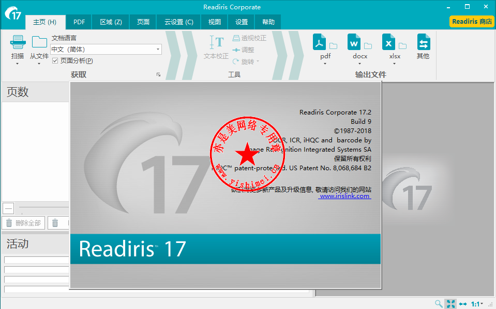Screen dimensions: 496x309
Task: Click the 文档语言 label
Action: [x=64, y=38]
